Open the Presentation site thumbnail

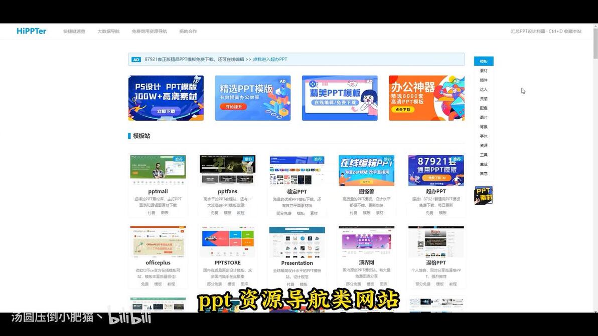point(296,241)
